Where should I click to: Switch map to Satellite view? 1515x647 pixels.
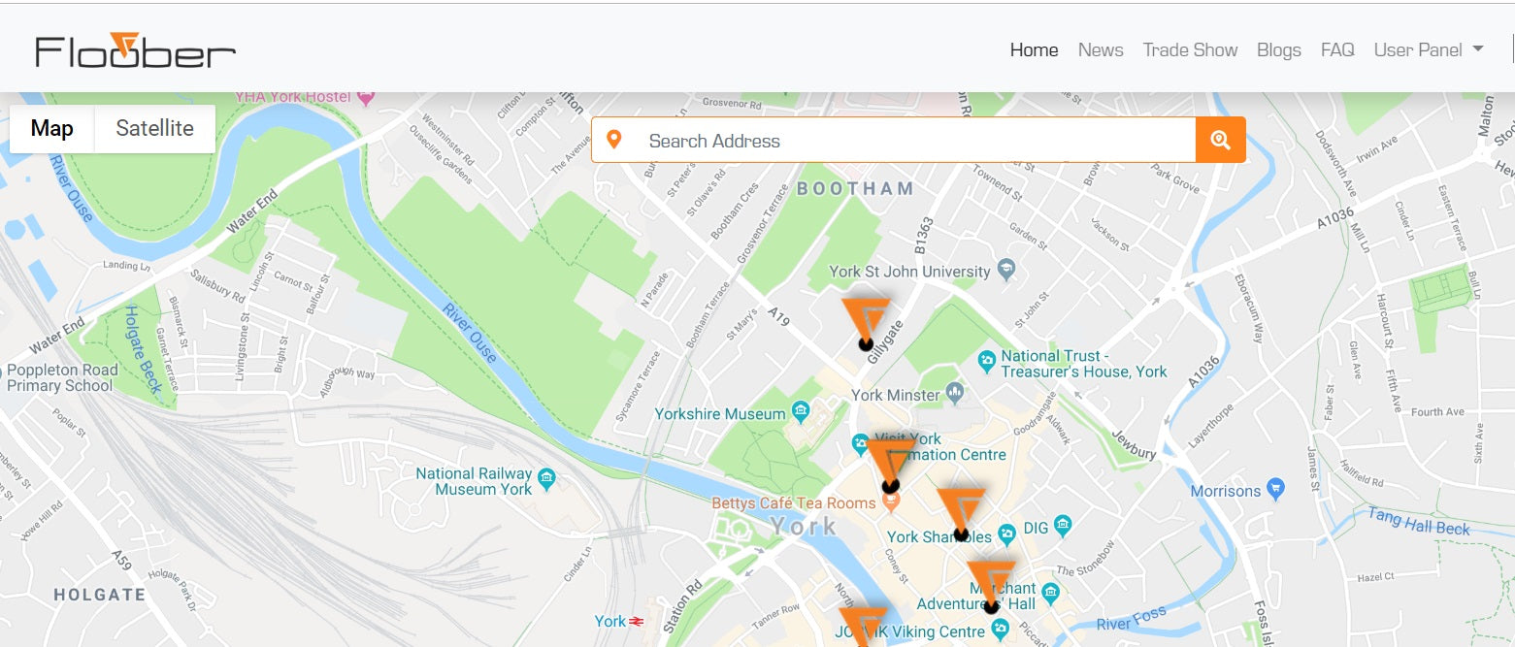pos(154,129)
